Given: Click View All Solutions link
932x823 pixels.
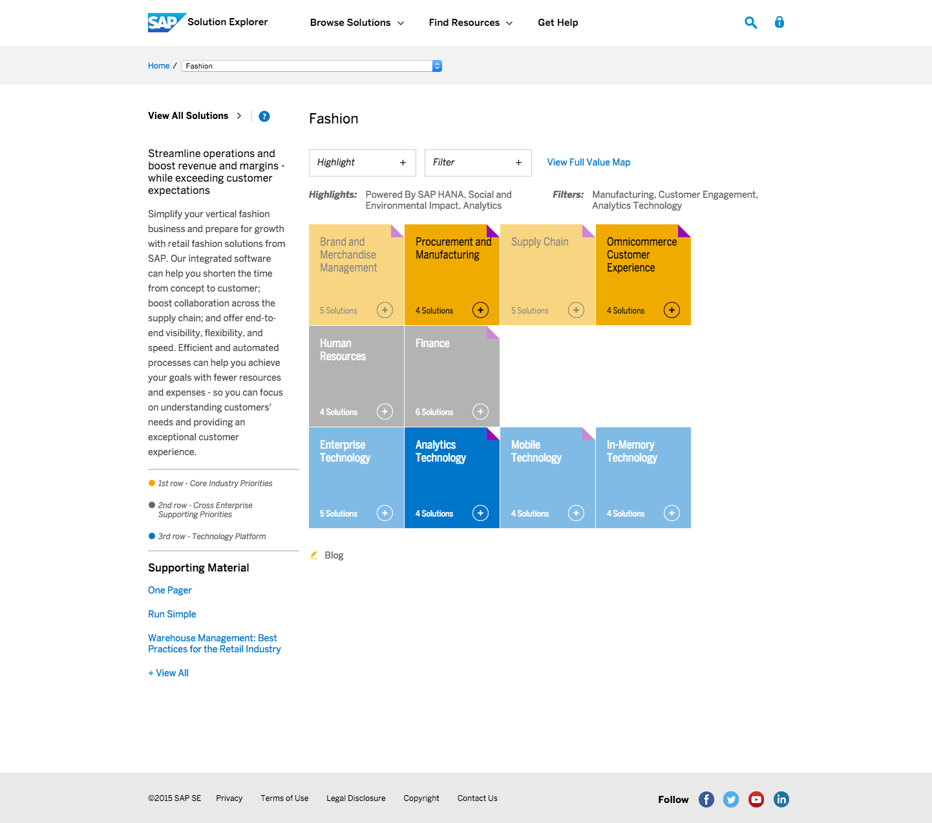Looking at the screenshot, I should click(x=188, y=116).
